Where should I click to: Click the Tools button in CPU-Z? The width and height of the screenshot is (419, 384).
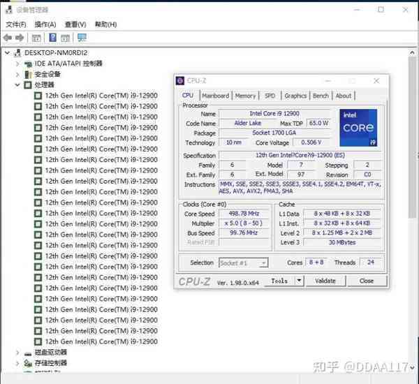pos(279,281)
